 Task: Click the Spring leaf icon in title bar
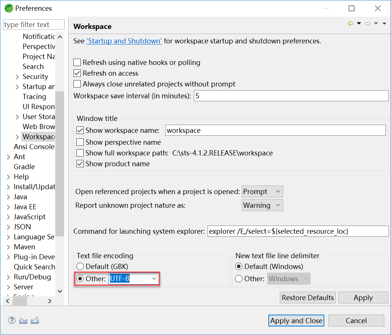click(x=9, y=8)
